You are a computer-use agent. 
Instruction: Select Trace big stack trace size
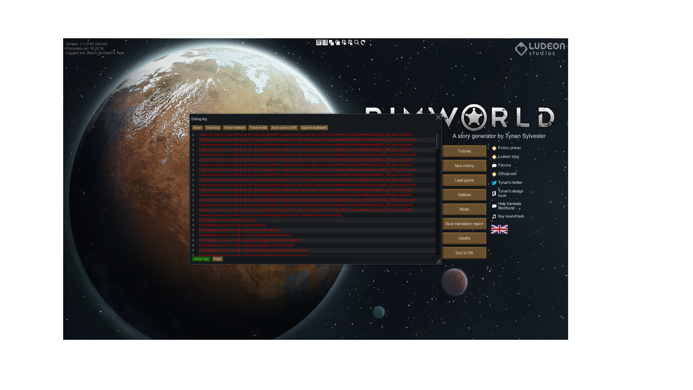point(213,128)
